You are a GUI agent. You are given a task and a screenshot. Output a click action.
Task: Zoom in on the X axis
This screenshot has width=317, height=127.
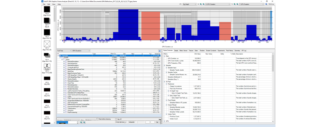click(x=201, y=4)
